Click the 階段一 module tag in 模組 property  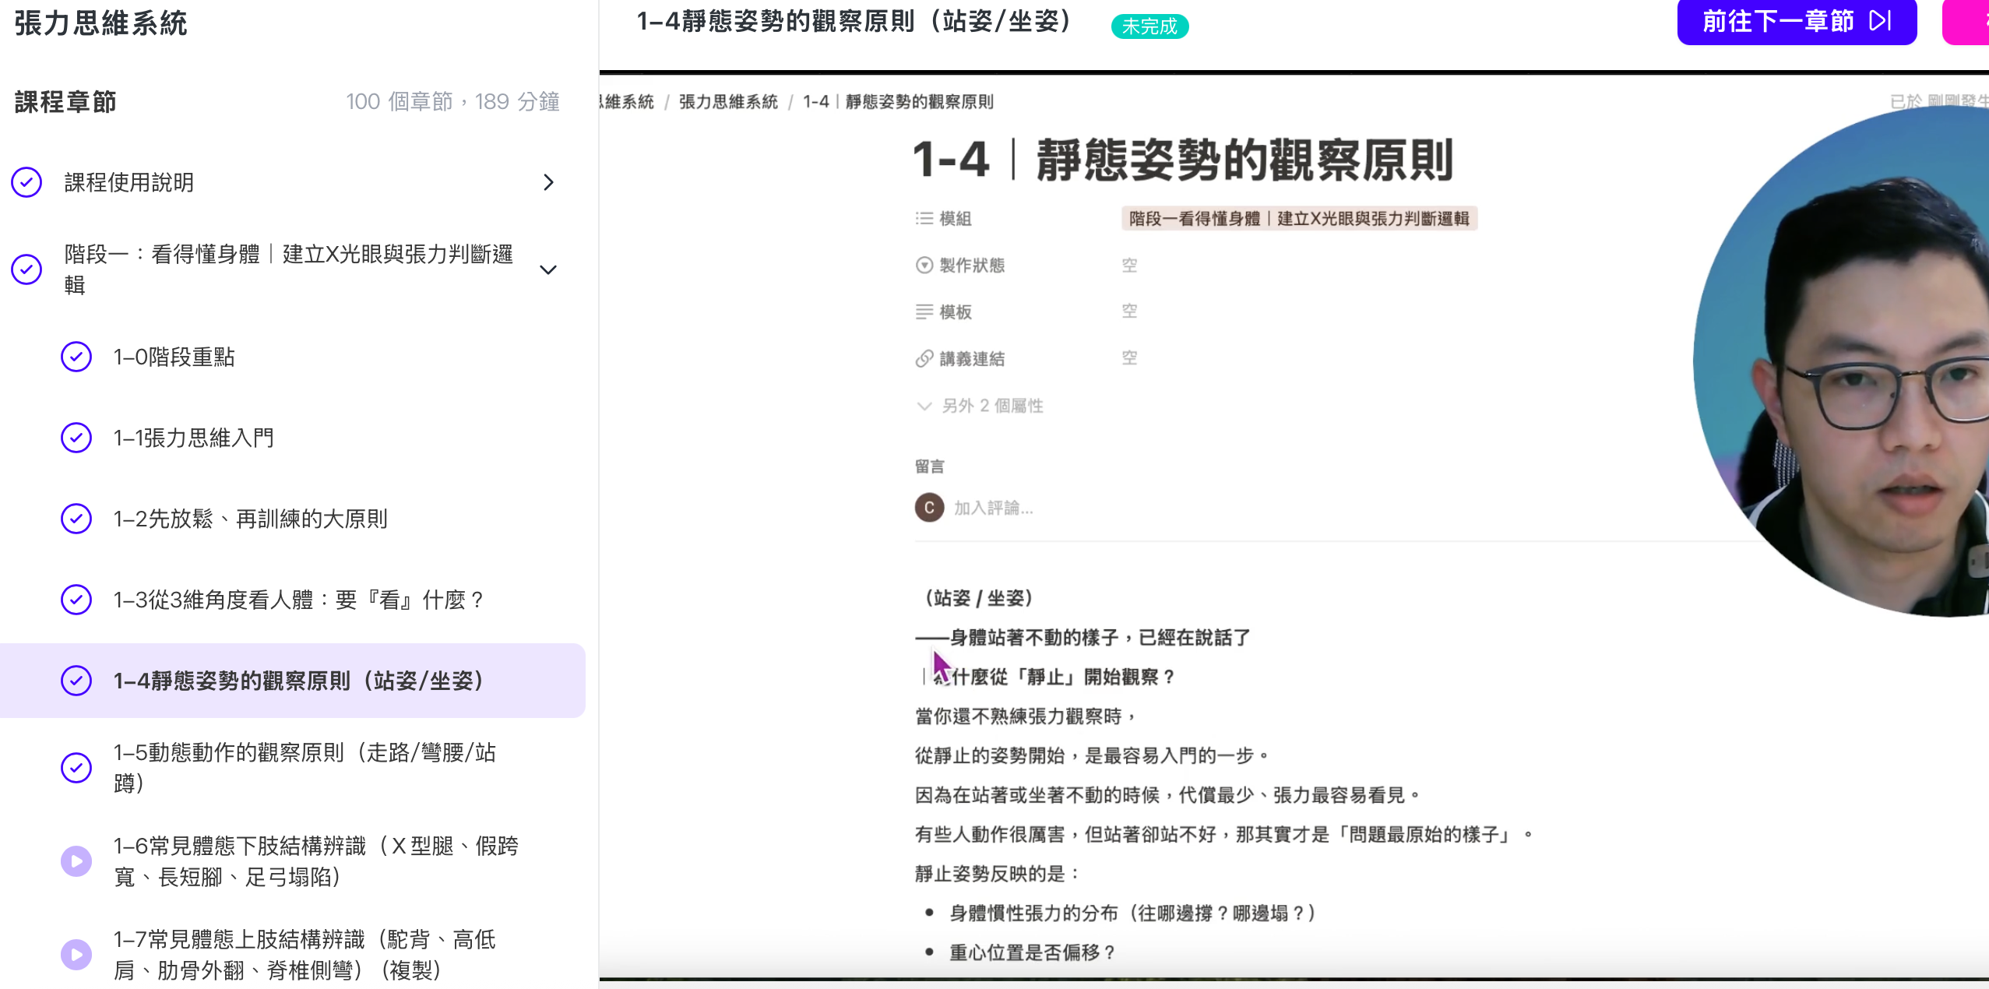point(1299,219)
